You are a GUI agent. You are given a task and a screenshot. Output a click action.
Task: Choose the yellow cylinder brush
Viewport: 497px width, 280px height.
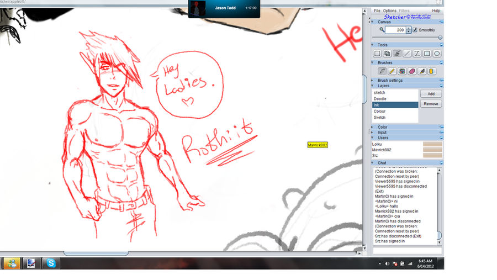pyautogui.click(x=431, y=71)
